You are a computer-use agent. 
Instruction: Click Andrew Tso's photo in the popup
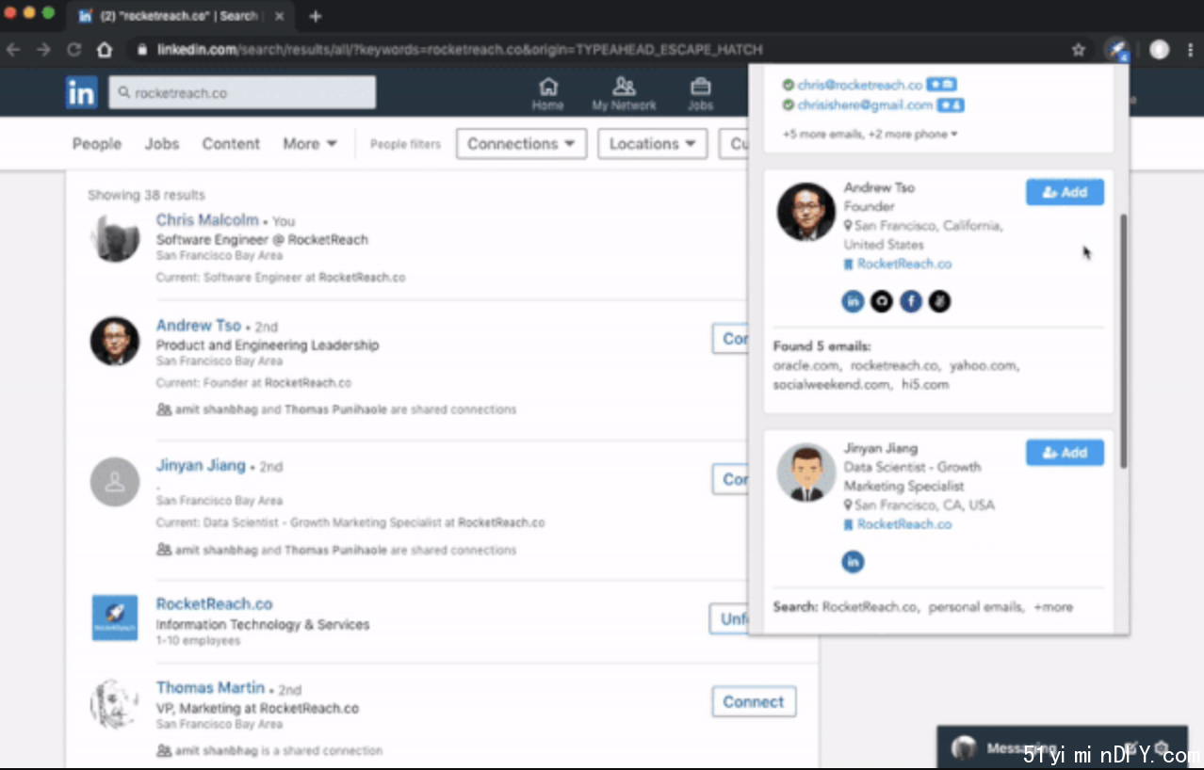pyautogui.click(x=806, y=212)
